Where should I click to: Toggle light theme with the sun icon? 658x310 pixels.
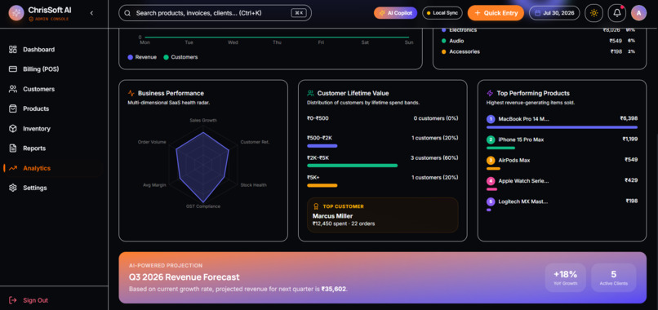[x=594, y=13]
